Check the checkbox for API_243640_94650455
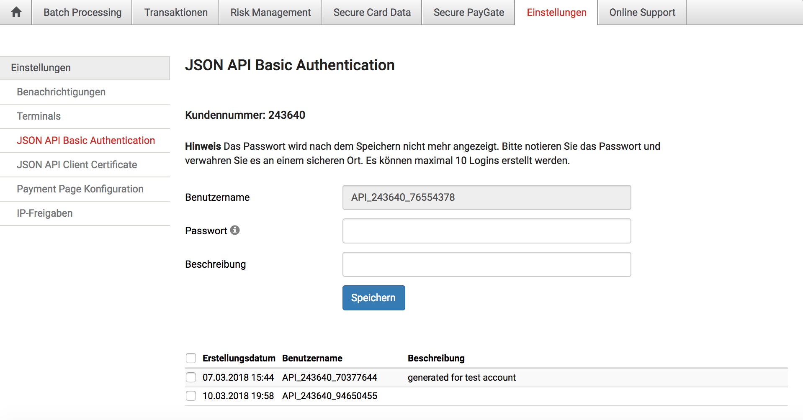Screen dimensions: 803x420 coord(191,395)
